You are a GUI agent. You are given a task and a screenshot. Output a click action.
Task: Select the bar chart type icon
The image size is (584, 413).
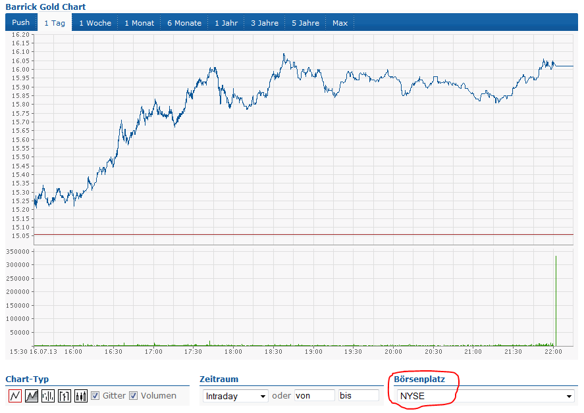coord(48,395)
